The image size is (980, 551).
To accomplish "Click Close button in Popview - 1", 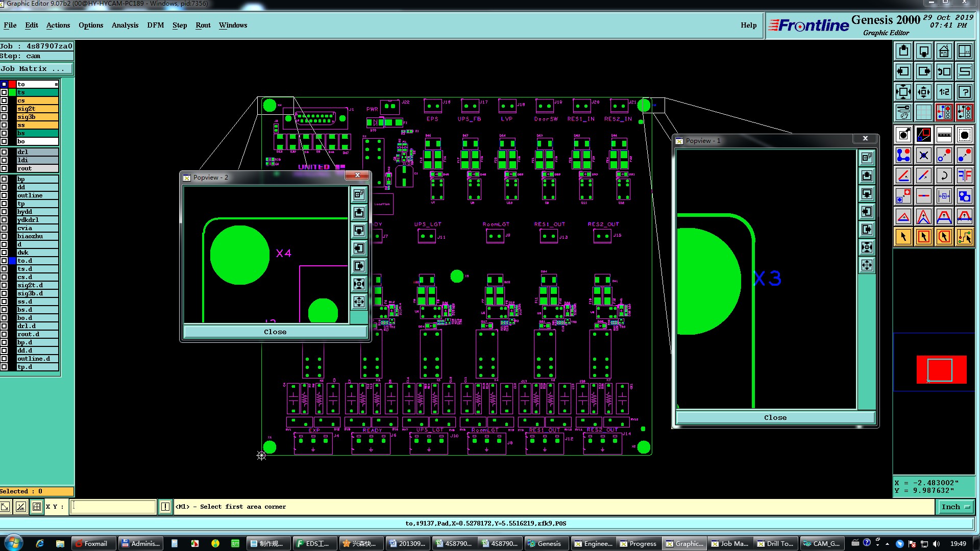I will pyautogui.click(x=775, y=417).
